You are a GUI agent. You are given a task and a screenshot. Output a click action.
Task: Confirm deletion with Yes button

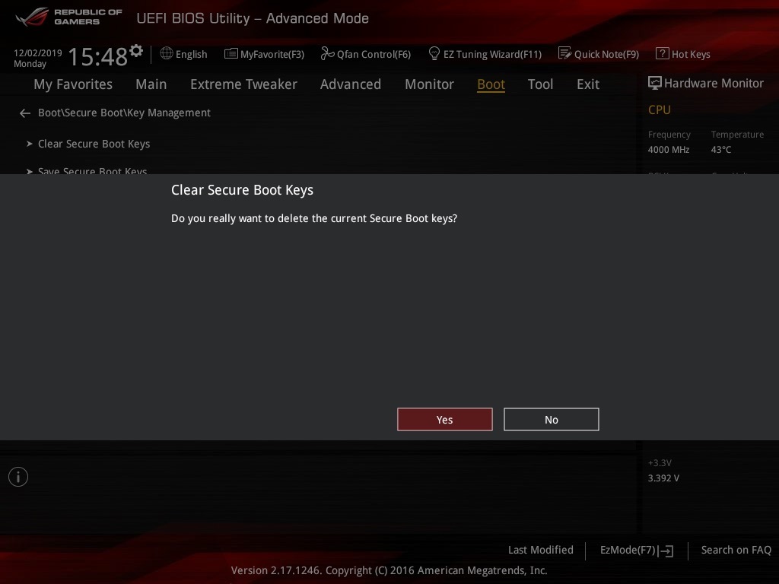444,420
